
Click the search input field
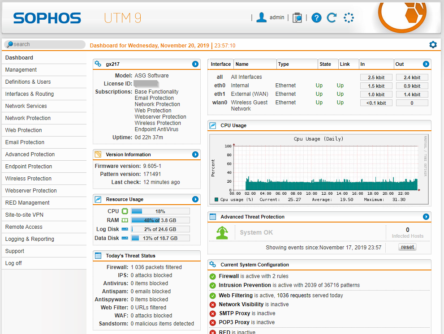(x=45, y=44)
